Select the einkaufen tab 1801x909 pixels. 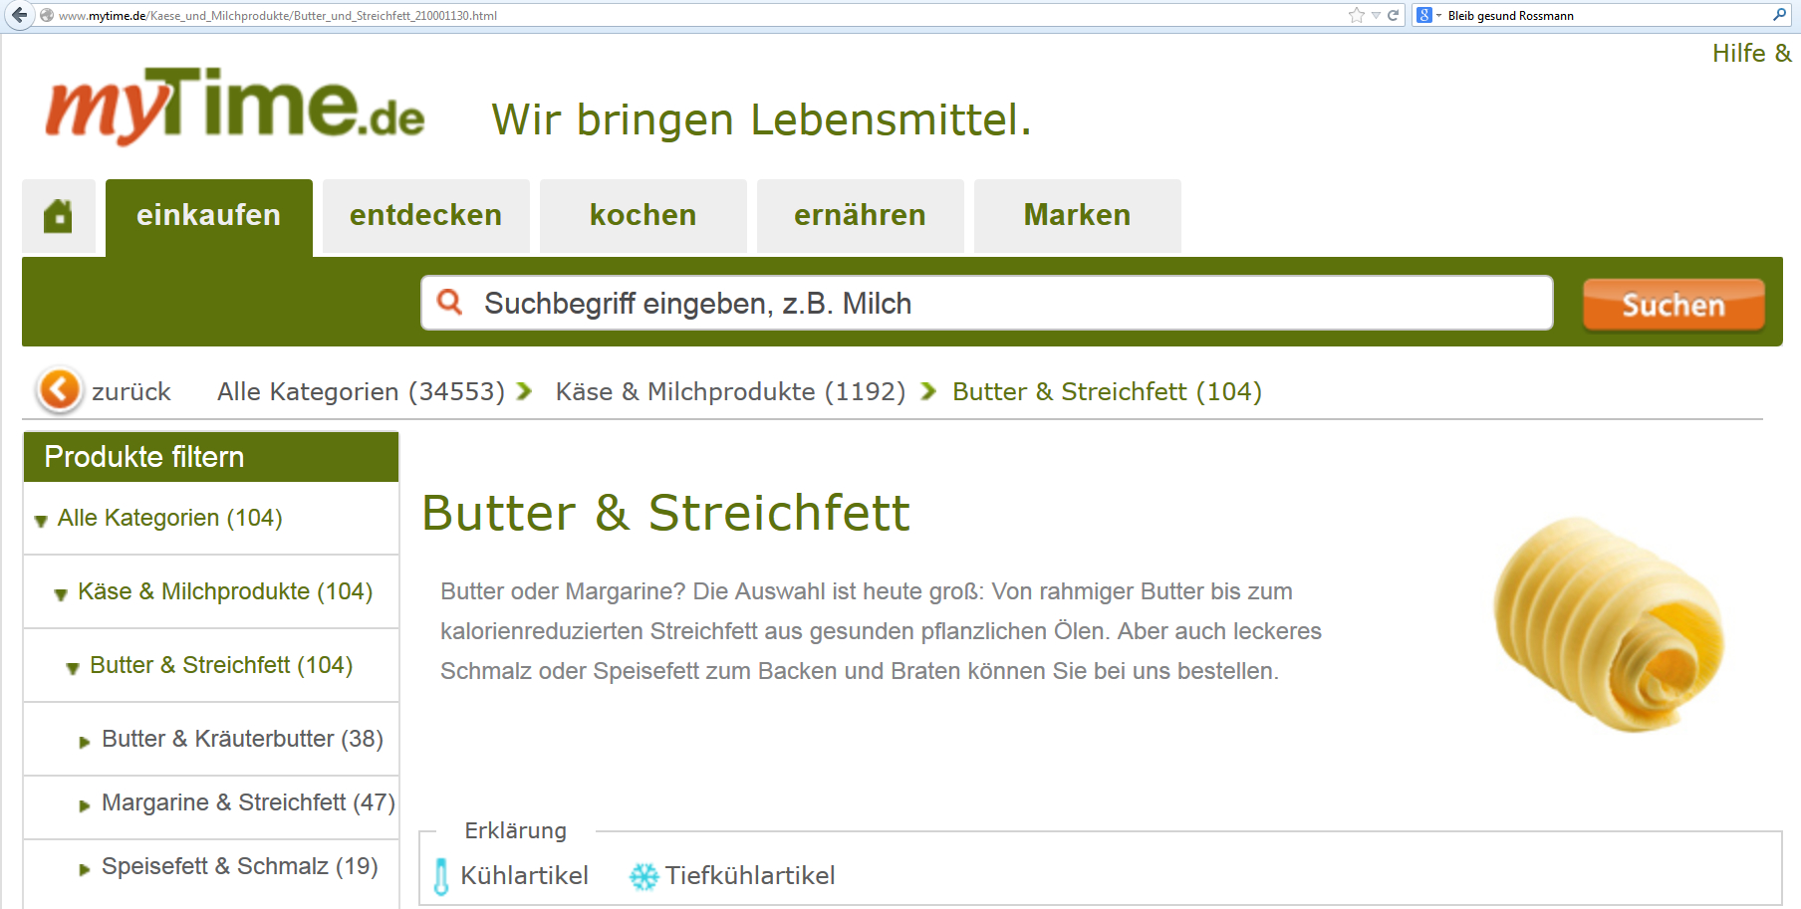click(209, 216)
